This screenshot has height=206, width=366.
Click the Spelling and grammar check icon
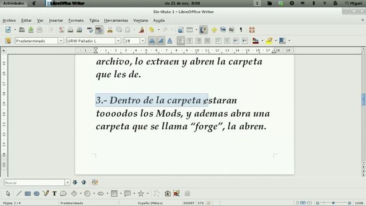pos(90,30)
